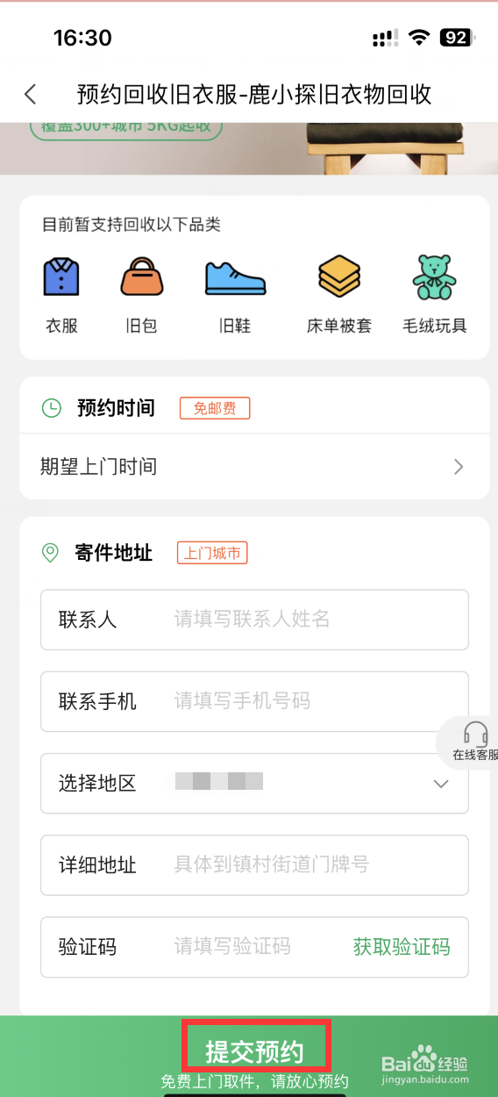Screen dimensions: 498x1097
Task: Focus the 详细地址 address field
Action: (254, 865)
